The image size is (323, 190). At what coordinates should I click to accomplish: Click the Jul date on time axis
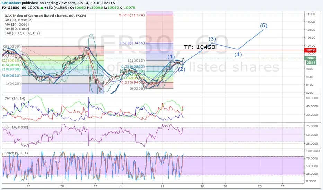122,186
